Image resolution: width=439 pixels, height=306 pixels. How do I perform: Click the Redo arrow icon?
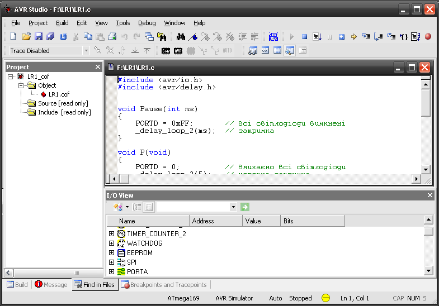[x=136, y=37]
